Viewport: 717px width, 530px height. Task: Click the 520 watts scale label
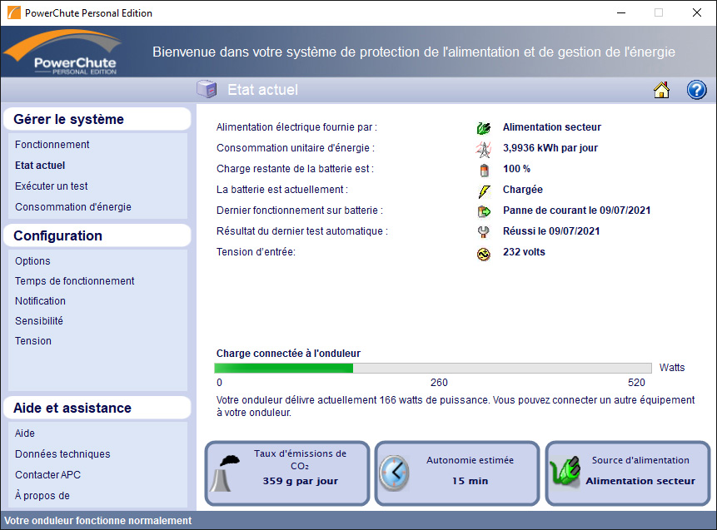point(636,383)
